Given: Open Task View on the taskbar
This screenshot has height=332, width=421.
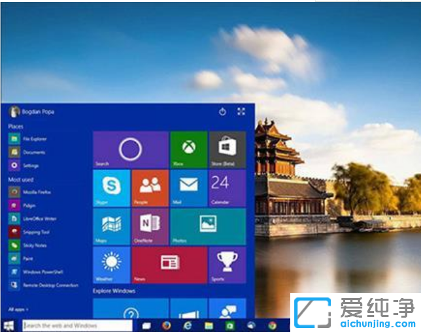Looking at the screenshot, I should [x=146, y=325].
